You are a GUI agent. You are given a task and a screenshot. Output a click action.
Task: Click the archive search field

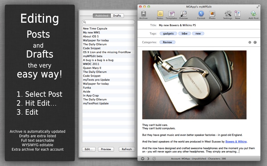pos(108,22)
